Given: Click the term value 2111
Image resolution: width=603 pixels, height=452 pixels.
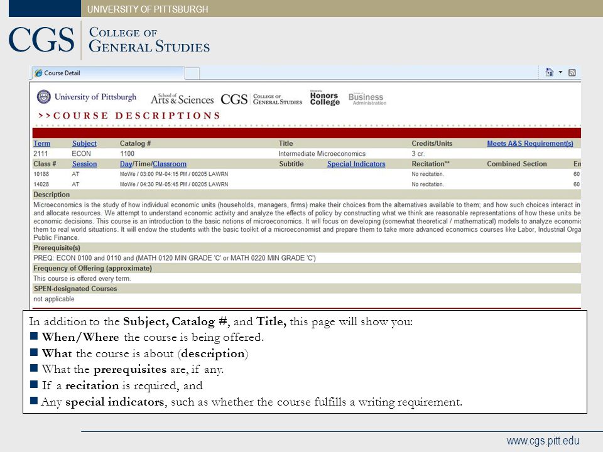Looking at the screenshot, I should click(x=40, y=154).
